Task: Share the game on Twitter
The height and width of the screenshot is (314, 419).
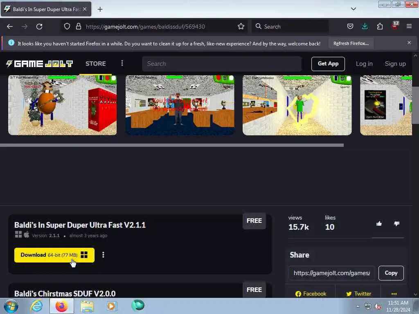Action: click(358, 294)
